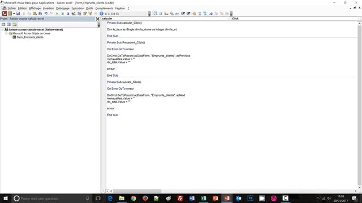
Task: Place the cursor on 'Private Sub calculer_Click()'
Action: point(124,23)
